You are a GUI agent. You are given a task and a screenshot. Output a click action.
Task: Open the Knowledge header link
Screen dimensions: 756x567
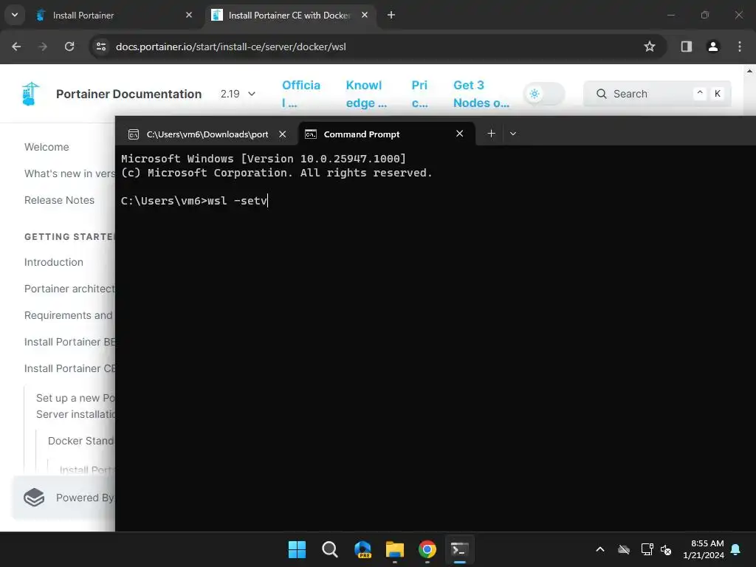point(366,94)
